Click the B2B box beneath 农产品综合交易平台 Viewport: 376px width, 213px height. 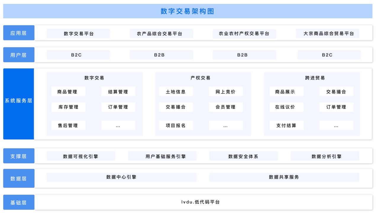161,55
